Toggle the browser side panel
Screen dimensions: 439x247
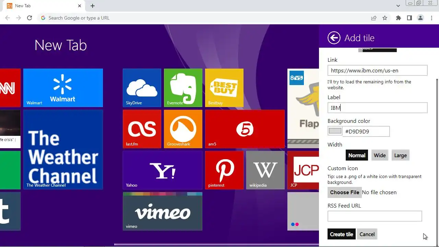coord(409,18)
